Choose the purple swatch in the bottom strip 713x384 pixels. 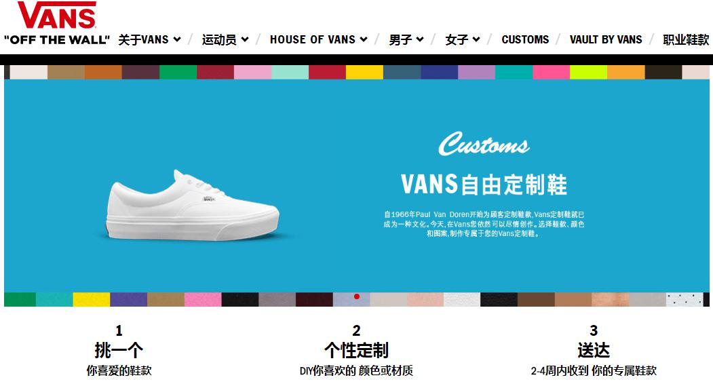coord(129,299)
